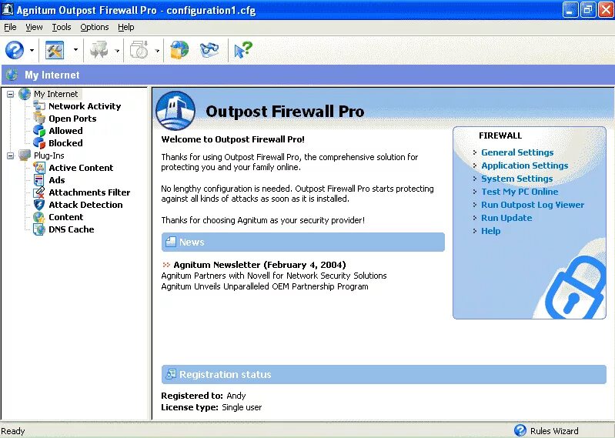615x438 pixels.
Task: Click the Attachments Filter paperclip icon
Action: tap(39, 192)
